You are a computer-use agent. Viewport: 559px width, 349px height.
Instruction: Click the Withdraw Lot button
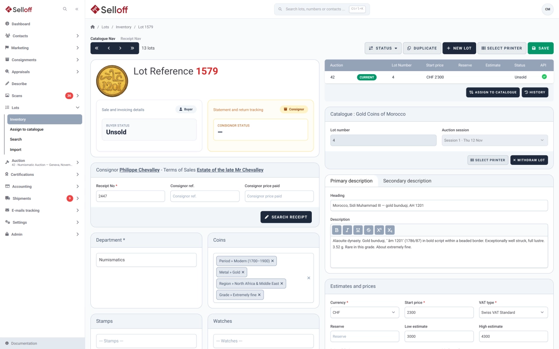tap(529, 160)
